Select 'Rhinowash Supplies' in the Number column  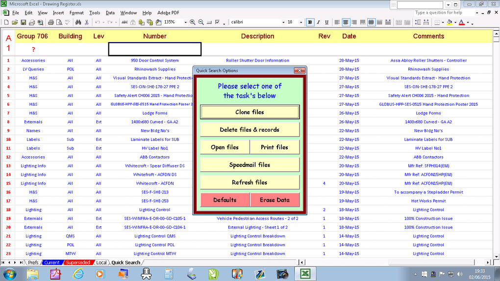point(154,69)
